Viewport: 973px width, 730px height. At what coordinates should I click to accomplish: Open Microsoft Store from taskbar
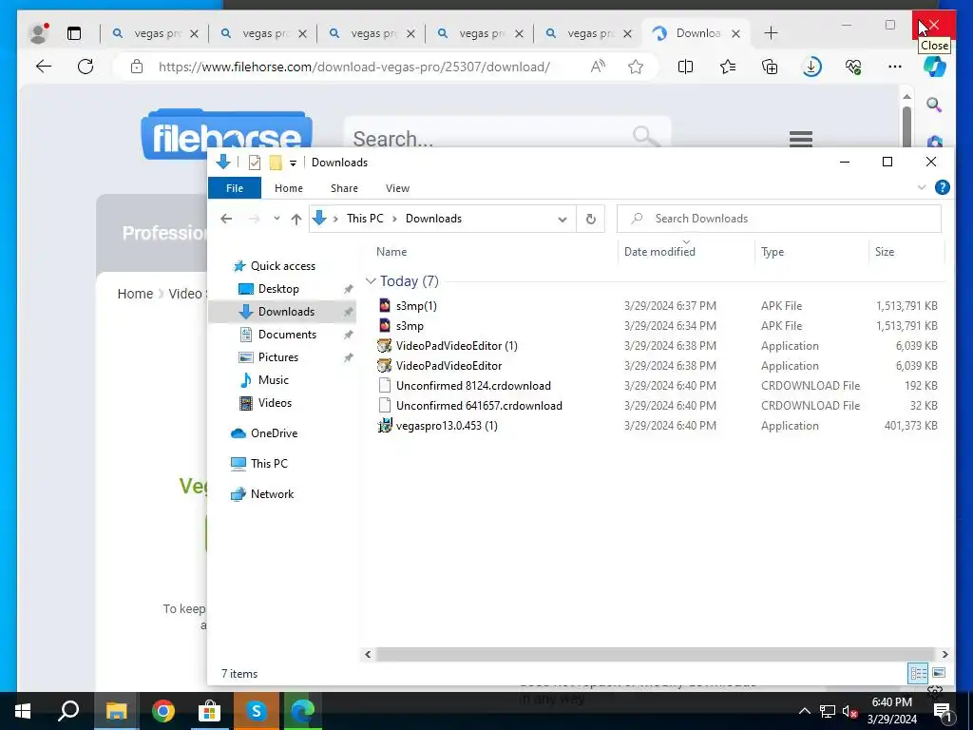pyautogui.click(x=210, y=711)
